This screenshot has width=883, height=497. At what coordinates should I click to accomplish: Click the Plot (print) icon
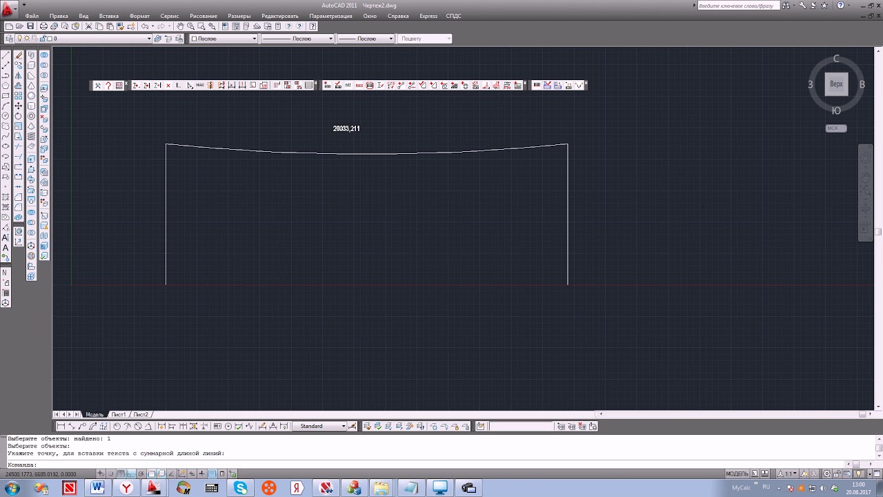point(43,26)
